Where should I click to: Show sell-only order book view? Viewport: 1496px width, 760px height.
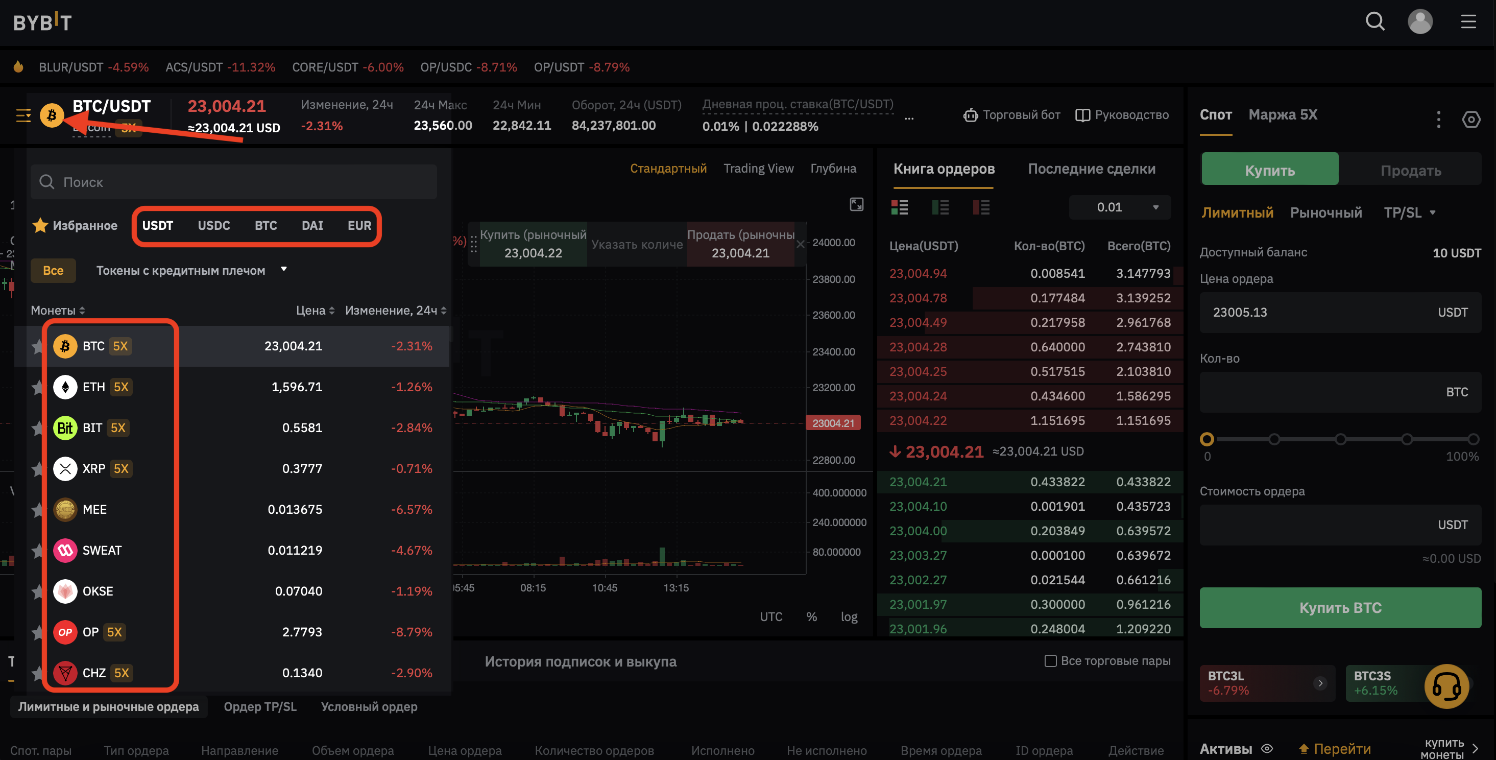click(x=981, y=207)
